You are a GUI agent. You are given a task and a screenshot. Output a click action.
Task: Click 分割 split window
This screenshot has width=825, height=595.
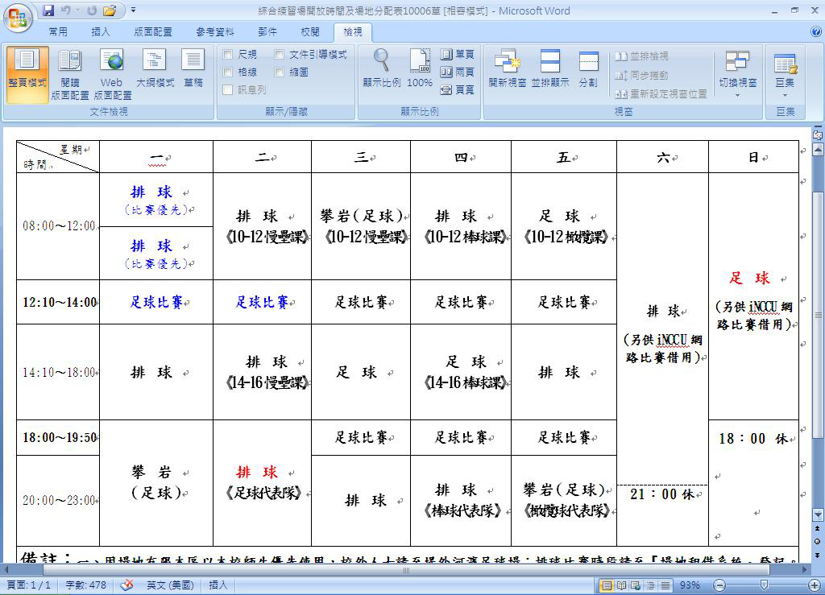click(x=588, y=68)
